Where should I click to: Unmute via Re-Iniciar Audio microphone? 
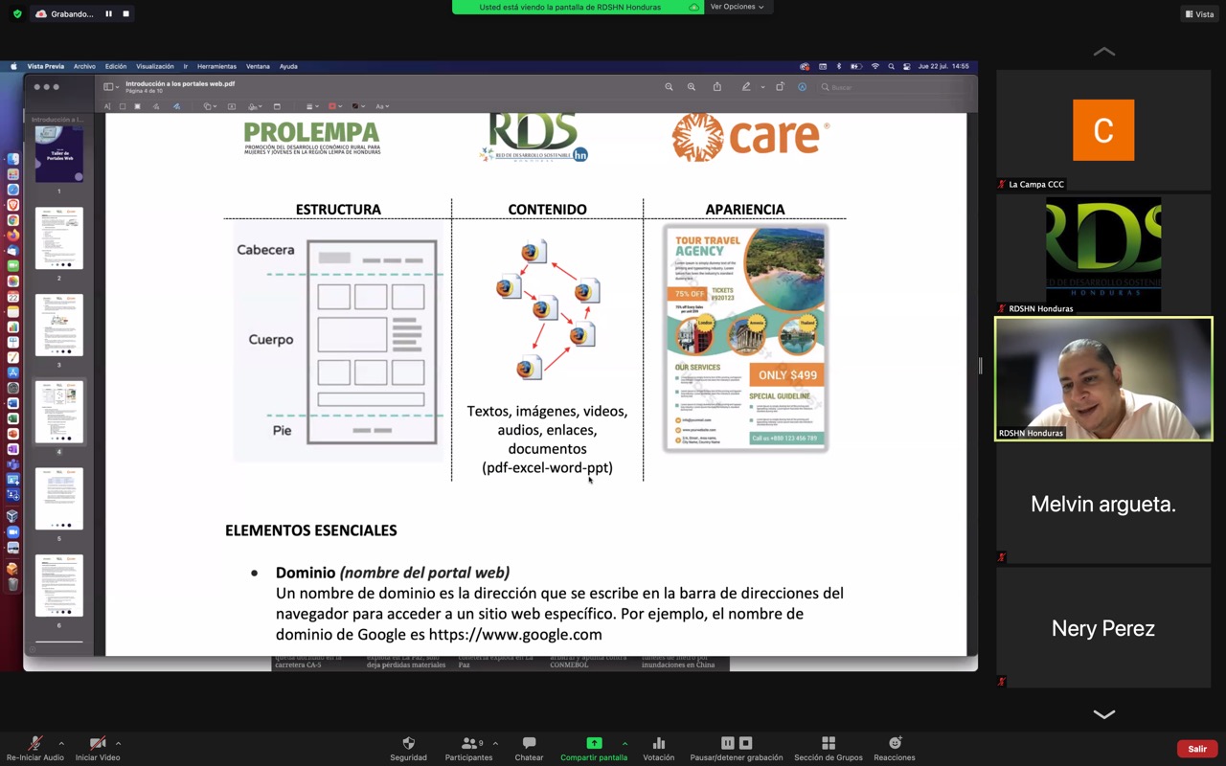tap(34, 744)
